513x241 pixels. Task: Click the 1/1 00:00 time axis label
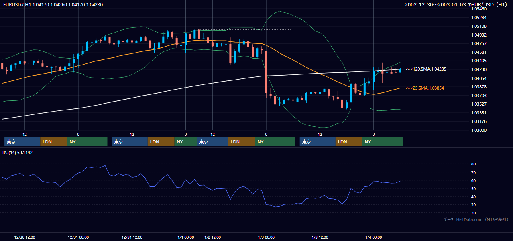(185, 237)
